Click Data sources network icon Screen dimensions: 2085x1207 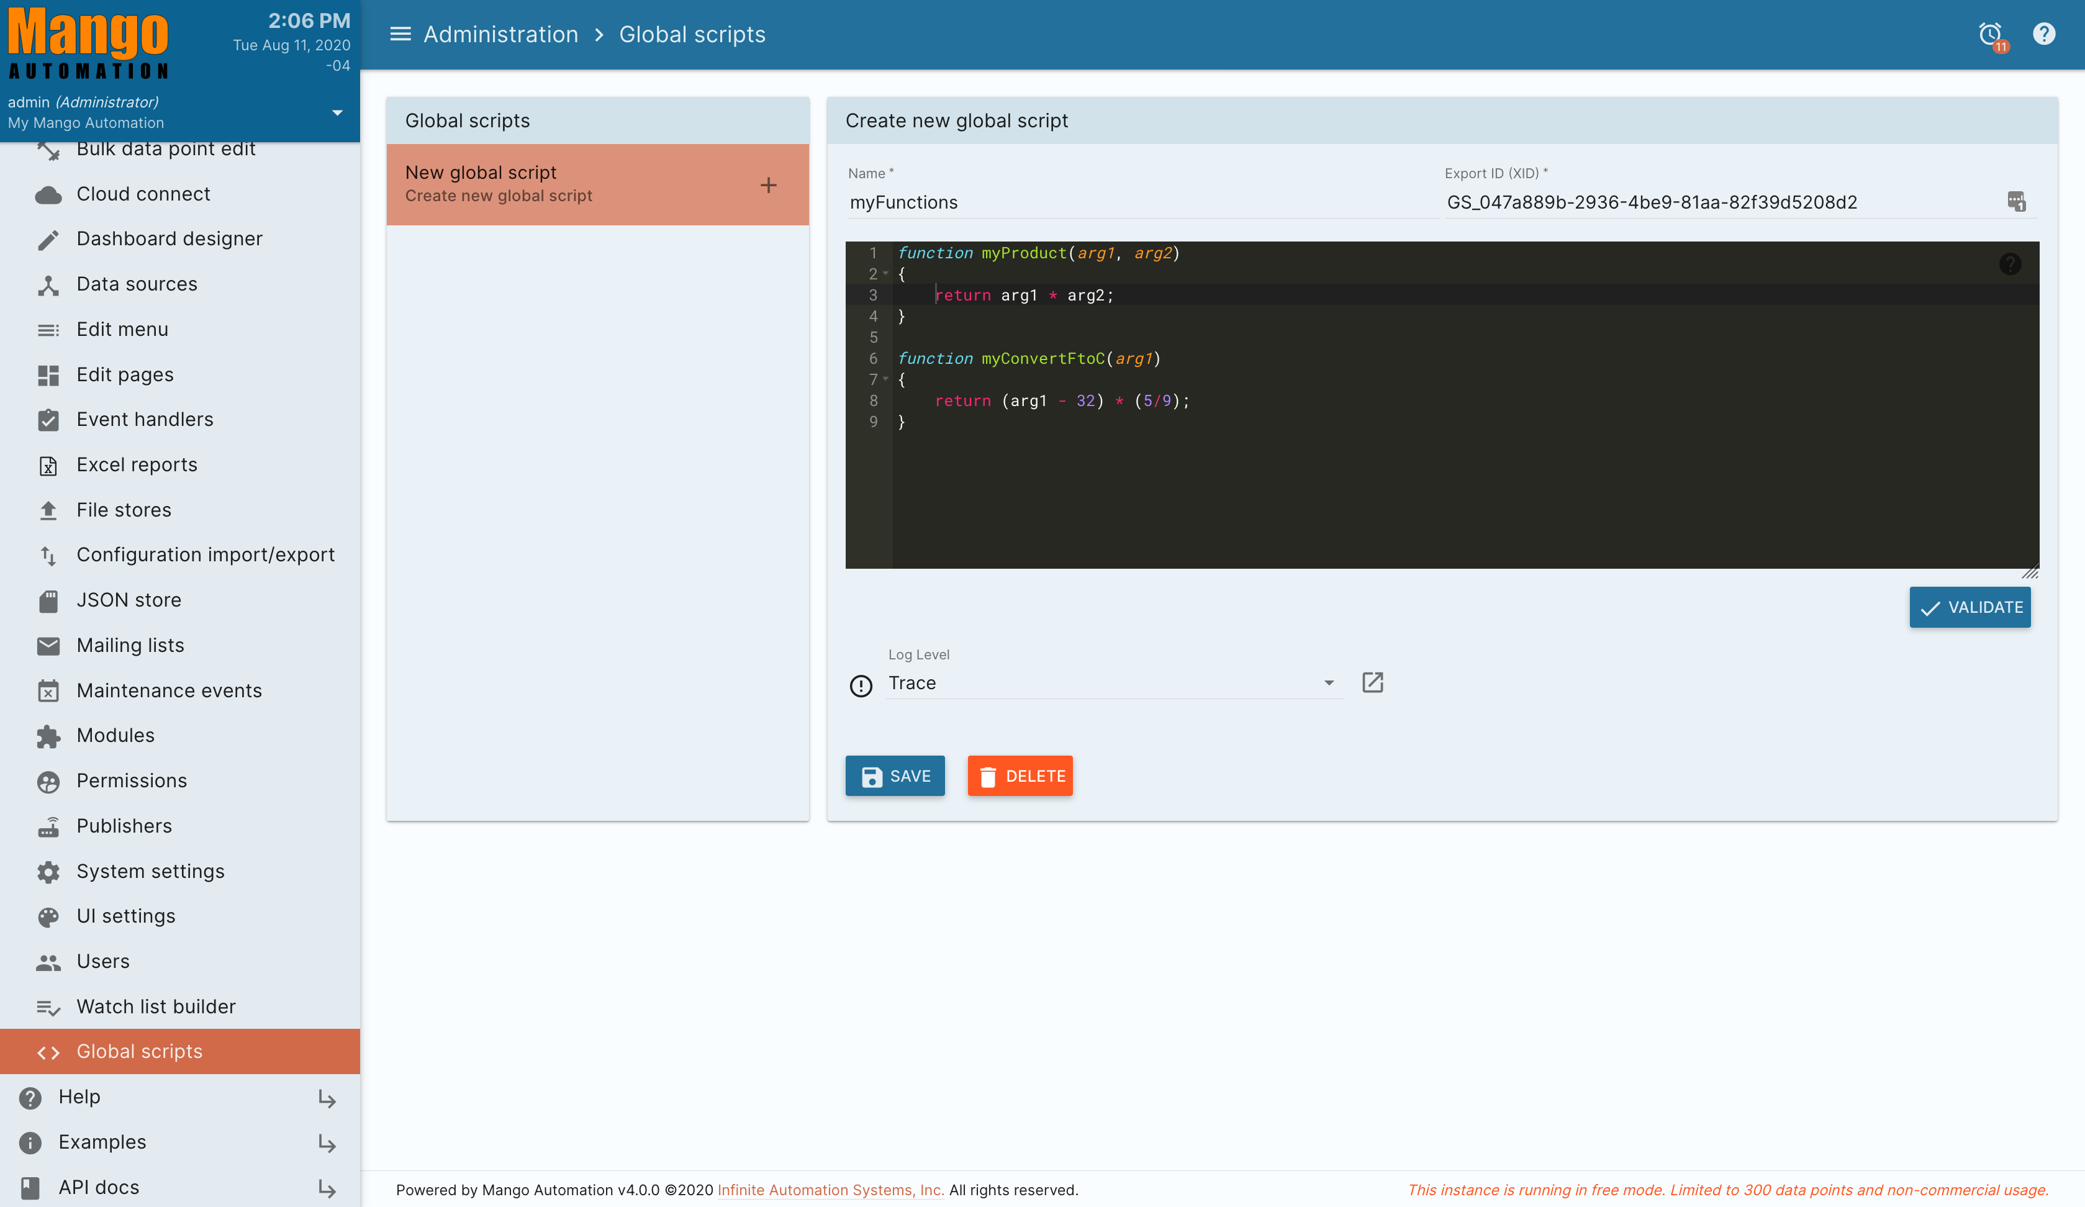(x=48, y=284)
